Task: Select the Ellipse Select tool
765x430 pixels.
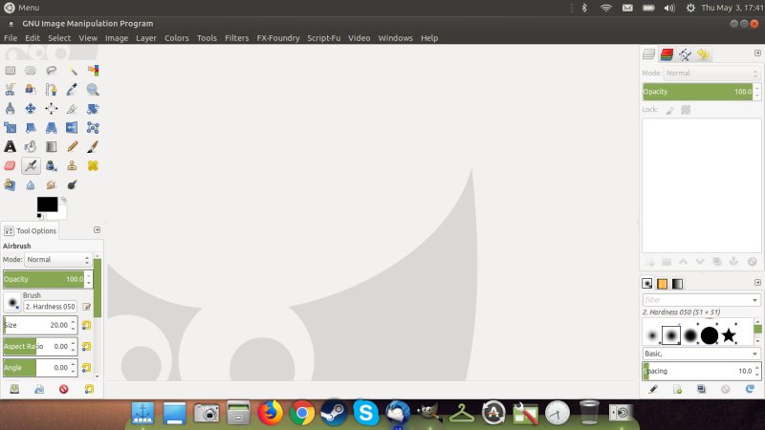Action: click(x=31, y=71)
